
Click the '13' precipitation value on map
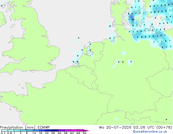coord(133,20)
